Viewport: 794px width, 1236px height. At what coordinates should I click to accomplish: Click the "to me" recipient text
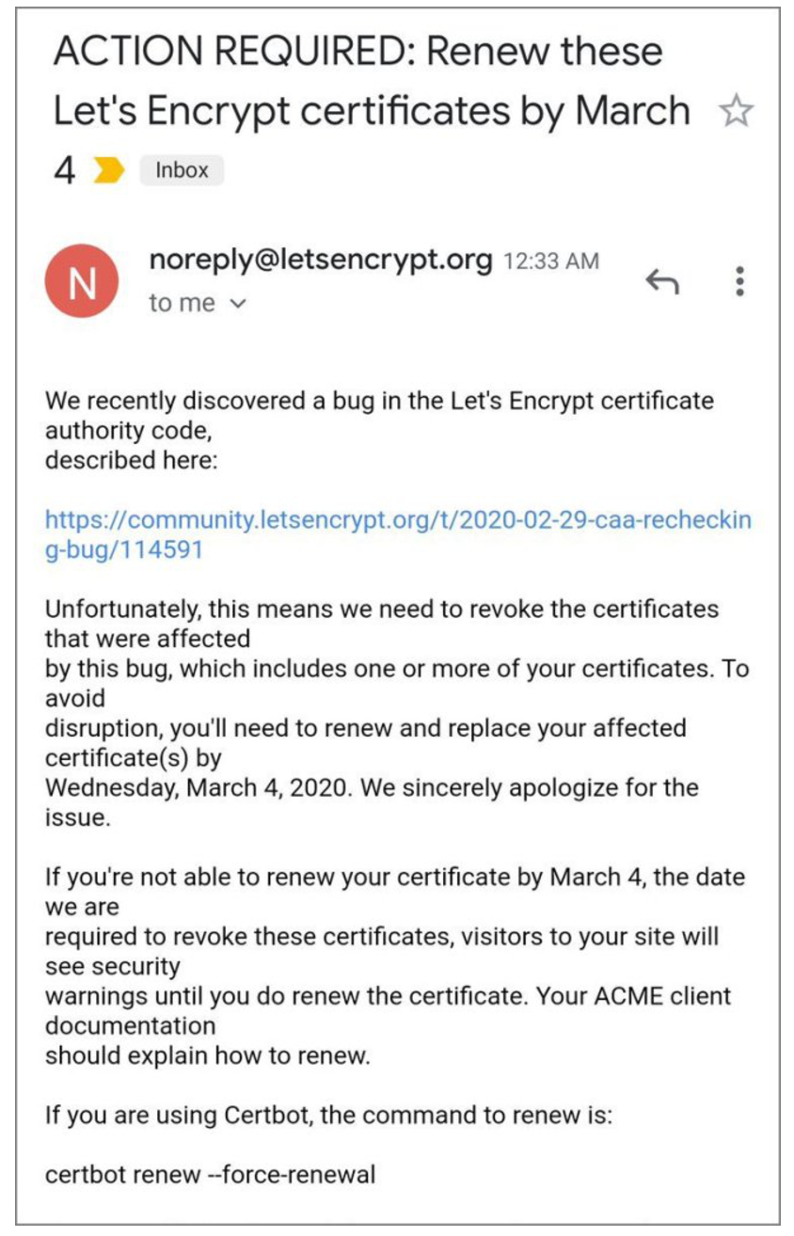[182, 304]
